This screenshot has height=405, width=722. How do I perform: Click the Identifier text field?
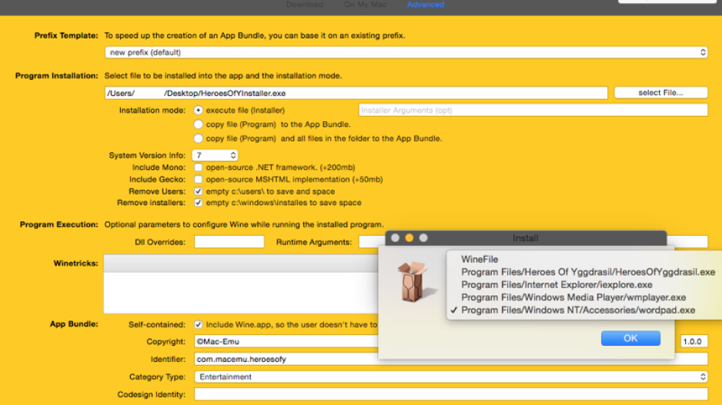pos(450,359)
